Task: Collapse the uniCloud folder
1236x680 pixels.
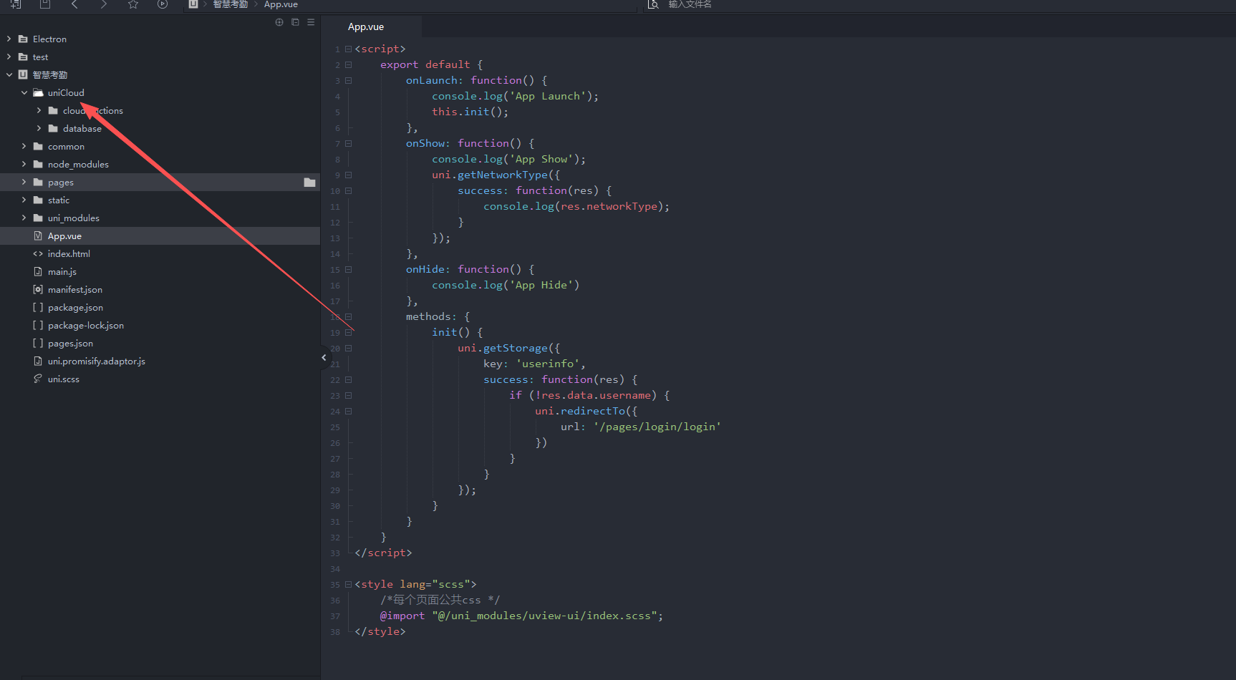Action: pos(24,93)
